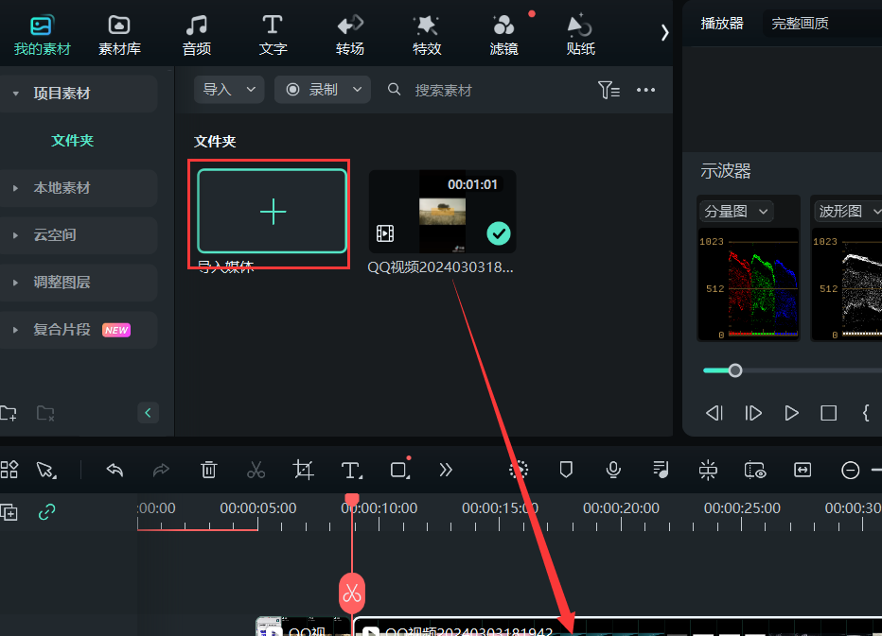Select the Split scissors tool
Viewport: 882px width, 636px height.
tap(256, 470)
